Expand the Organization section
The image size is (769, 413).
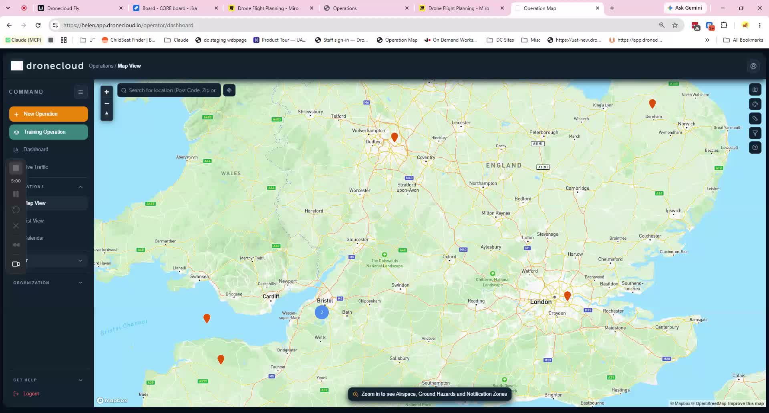[48, 283]
